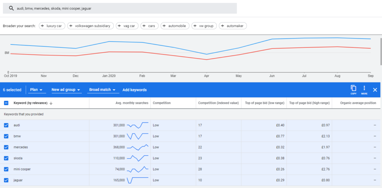382x188 pixels.
Task: Click the keyword search field
Action: pos(120,8)
